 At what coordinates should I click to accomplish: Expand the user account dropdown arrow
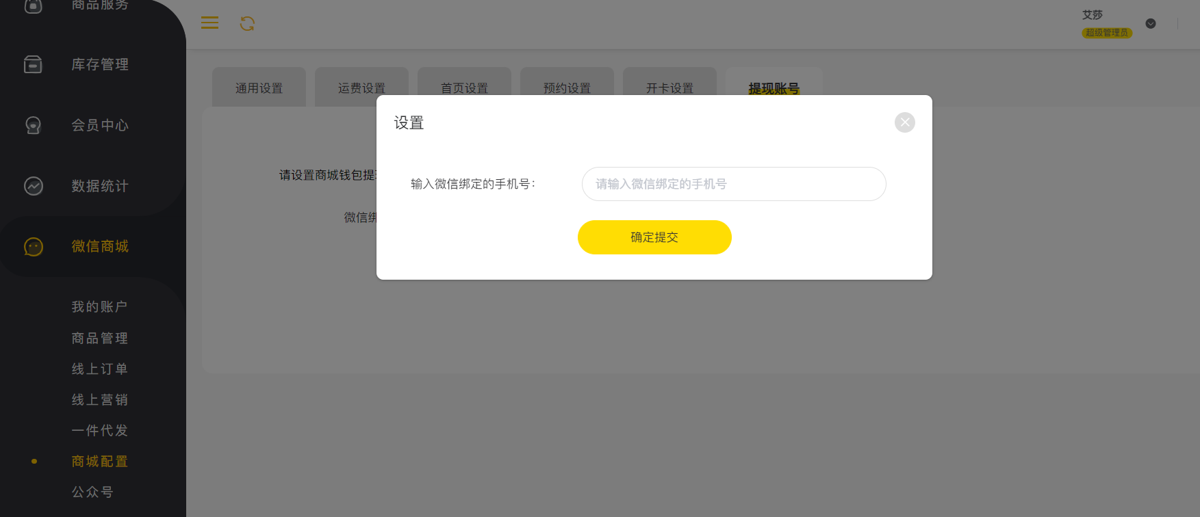point(1151,23)
